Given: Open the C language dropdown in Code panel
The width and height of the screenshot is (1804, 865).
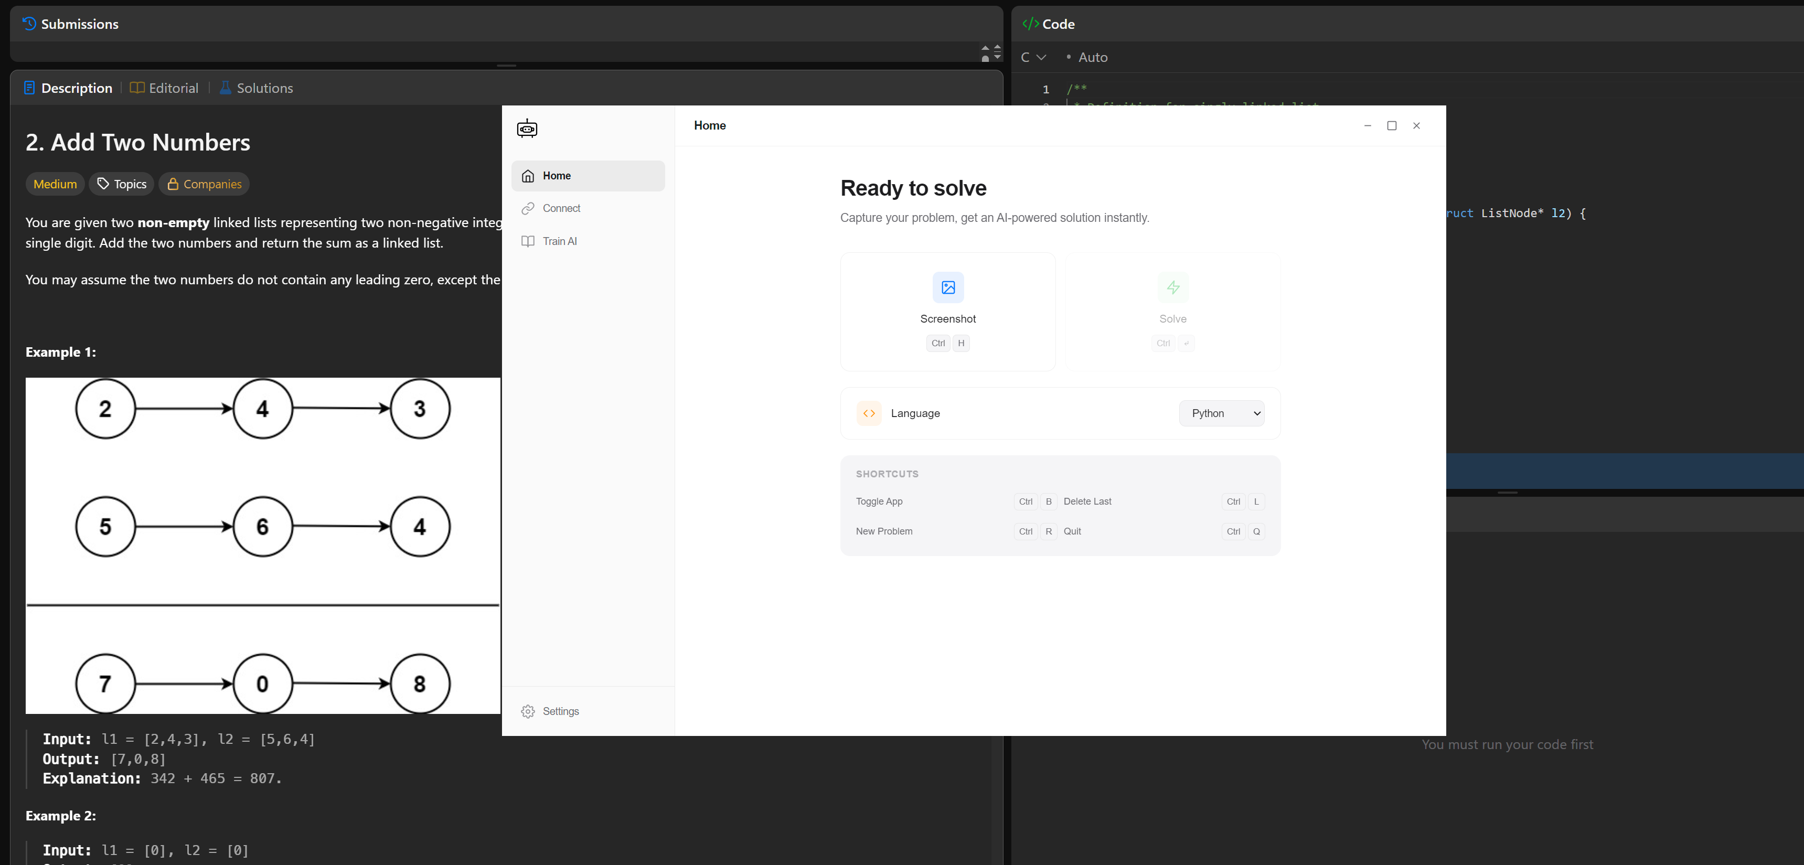Looking at the screenshot, I should click(1033, 57).
